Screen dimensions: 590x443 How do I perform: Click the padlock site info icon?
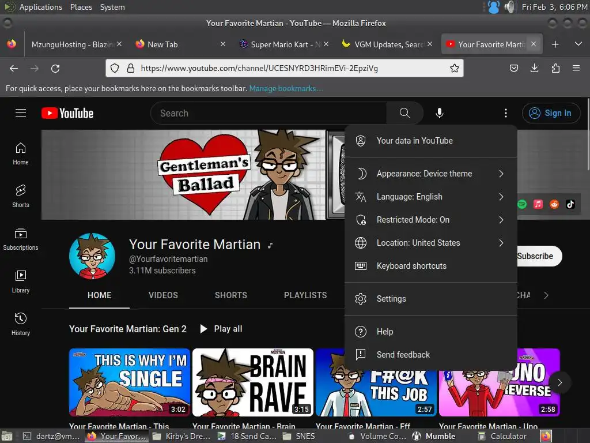coord(131,68)
